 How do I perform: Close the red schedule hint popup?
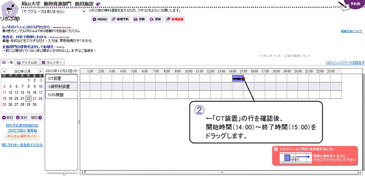tap(276, 149)
